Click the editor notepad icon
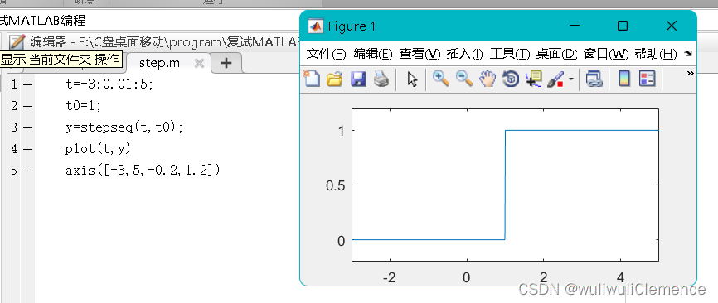This screenshot has height=303, width=718. click(17, 42)
